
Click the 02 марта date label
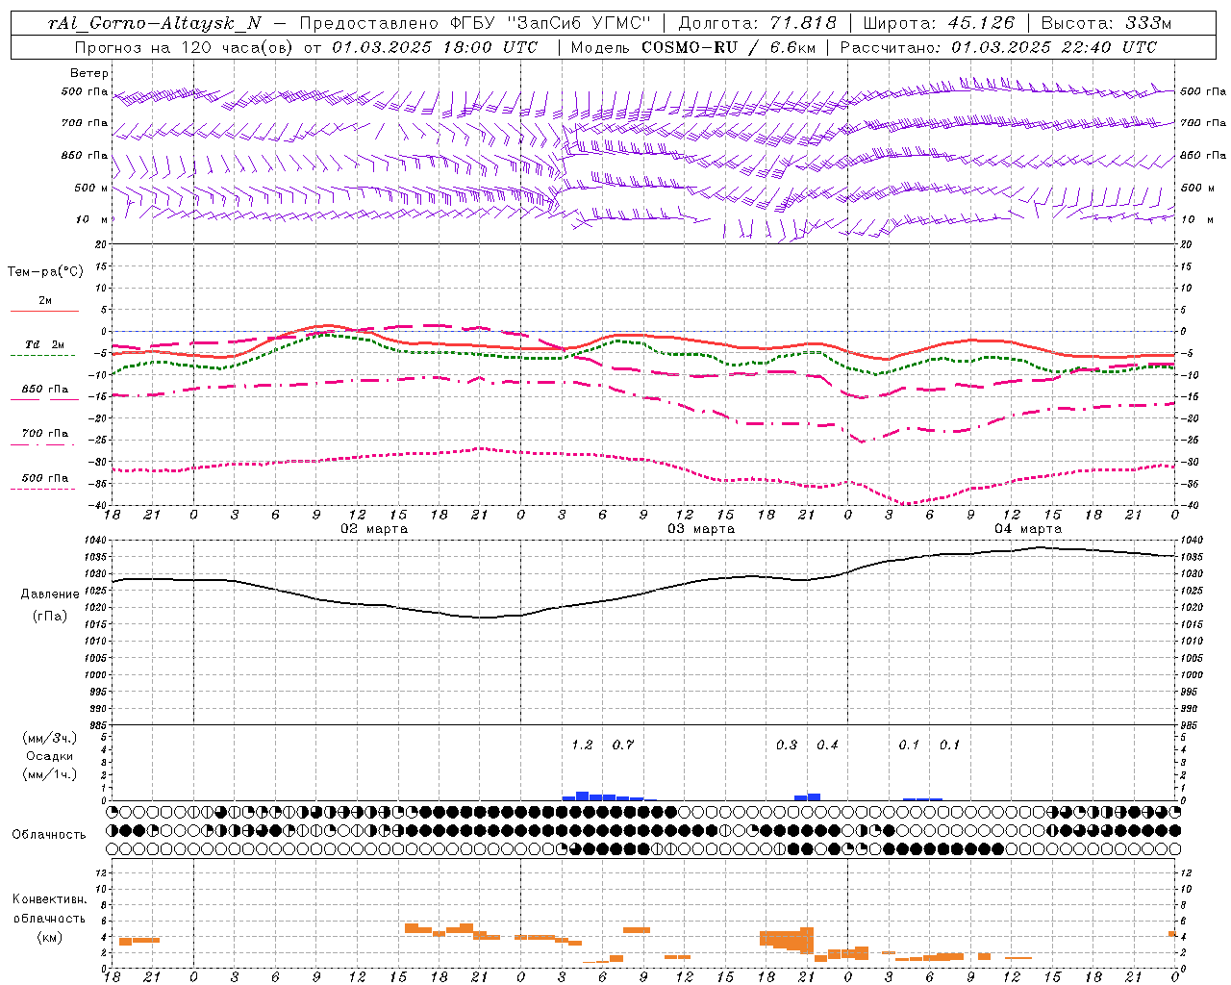374,529
